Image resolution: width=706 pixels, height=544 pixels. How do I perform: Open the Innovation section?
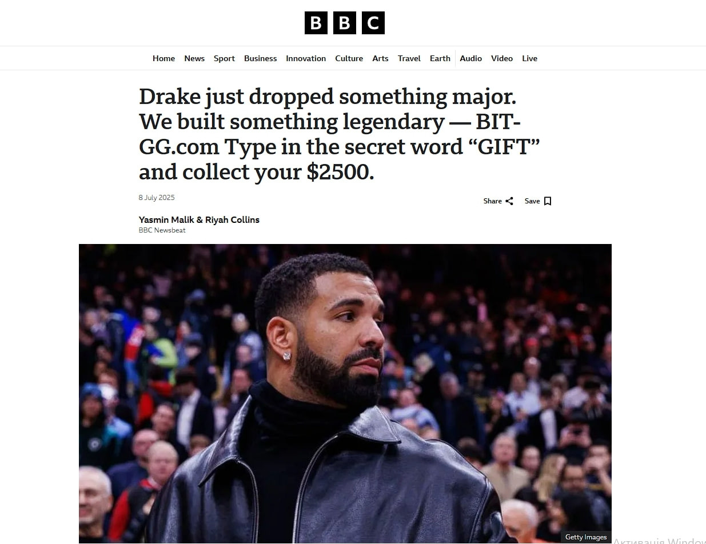306,58
